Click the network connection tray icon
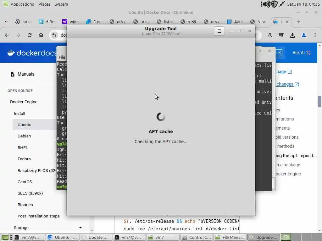 (281, 4)
